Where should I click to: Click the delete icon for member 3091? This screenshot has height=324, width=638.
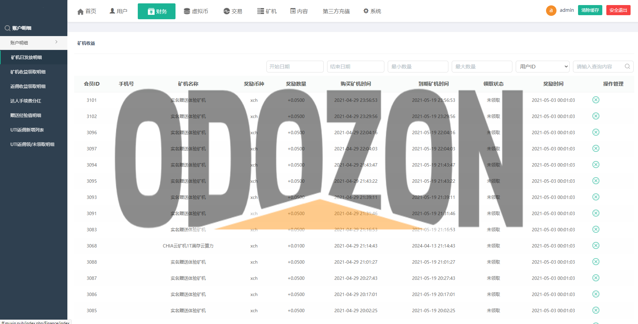pyautogui.click(x=596, y=213)
